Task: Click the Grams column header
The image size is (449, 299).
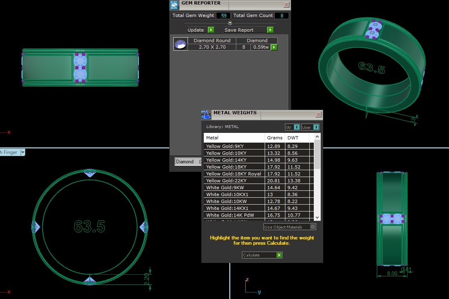Action: click(274, 138)
